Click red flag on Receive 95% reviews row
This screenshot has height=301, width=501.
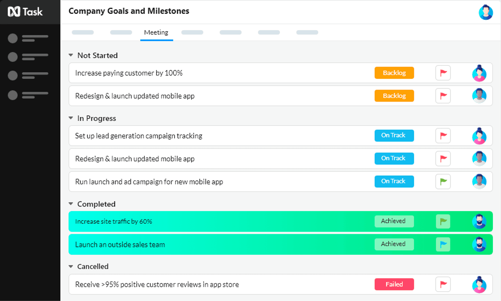tap(443, 284)
